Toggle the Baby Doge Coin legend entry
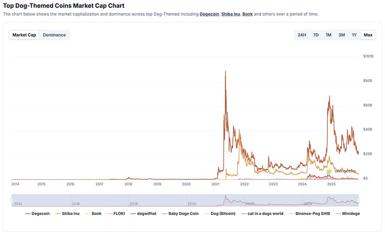Image resolution: width=385 pixels, height=234 pixels. click(x=180, y=213)
